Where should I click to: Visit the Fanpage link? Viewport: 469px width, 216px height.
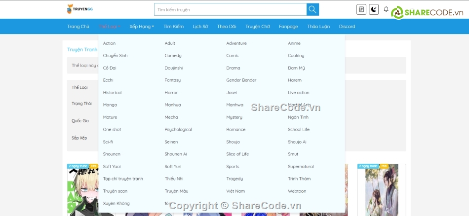(x=288, y=27)
